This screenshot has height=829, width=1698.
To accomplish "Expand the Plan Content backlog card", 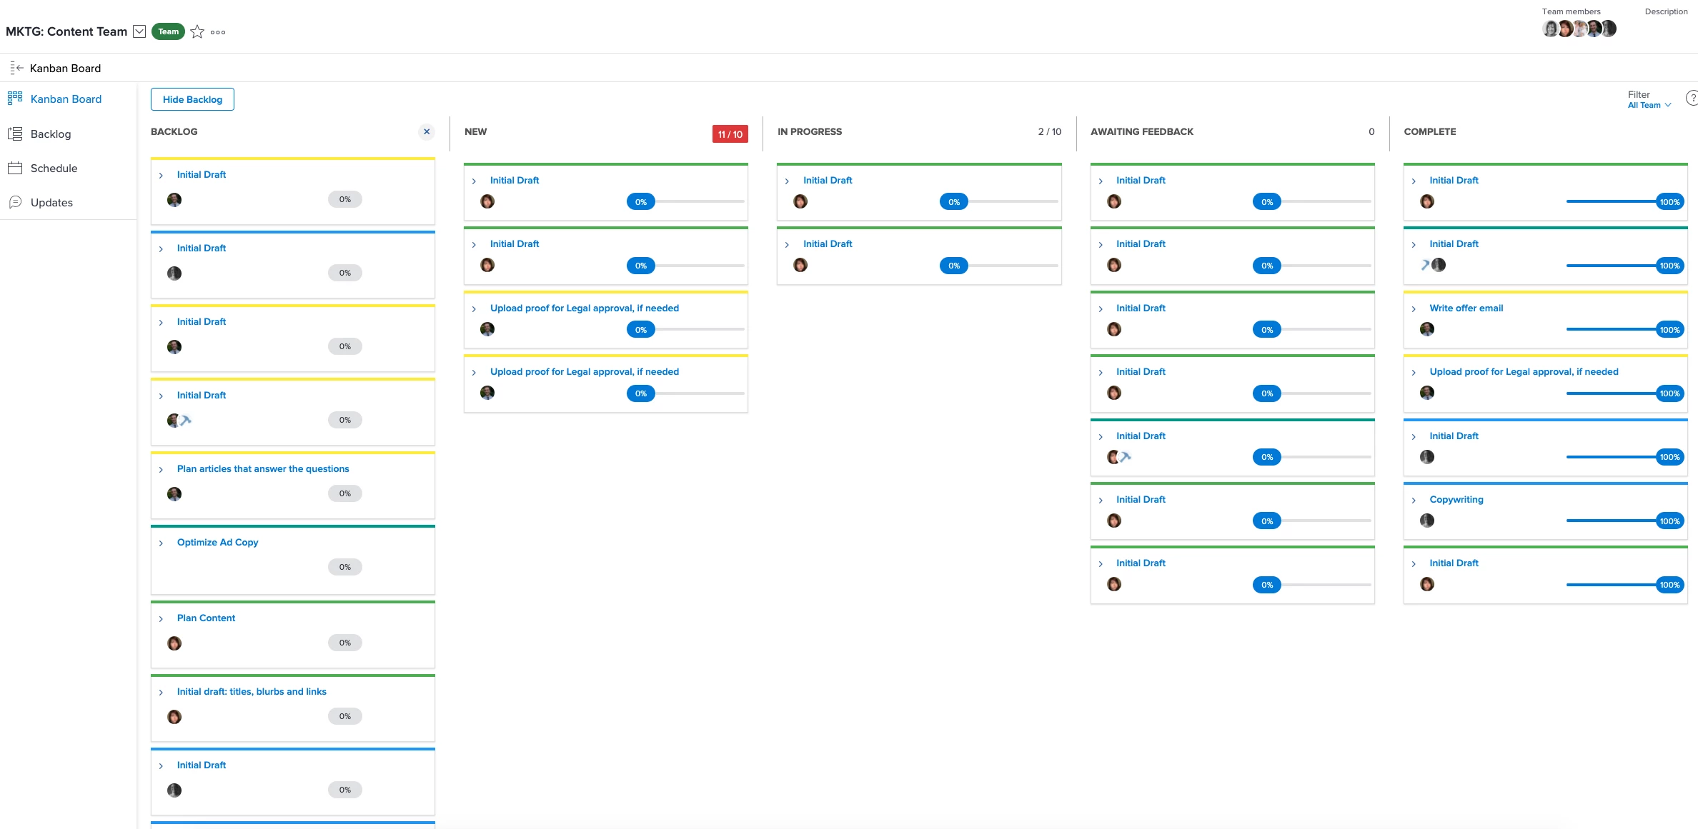I will click(161, 619).
